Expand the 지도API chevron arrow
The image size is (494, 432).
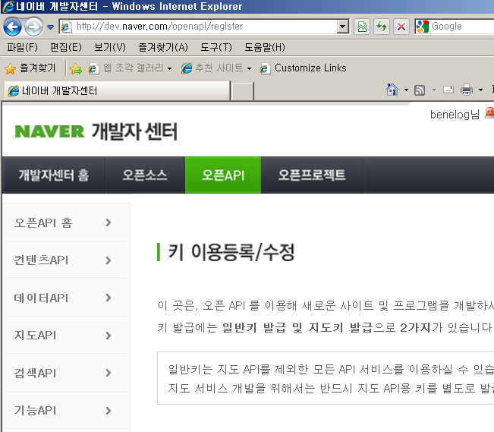[x=109, y=335]
